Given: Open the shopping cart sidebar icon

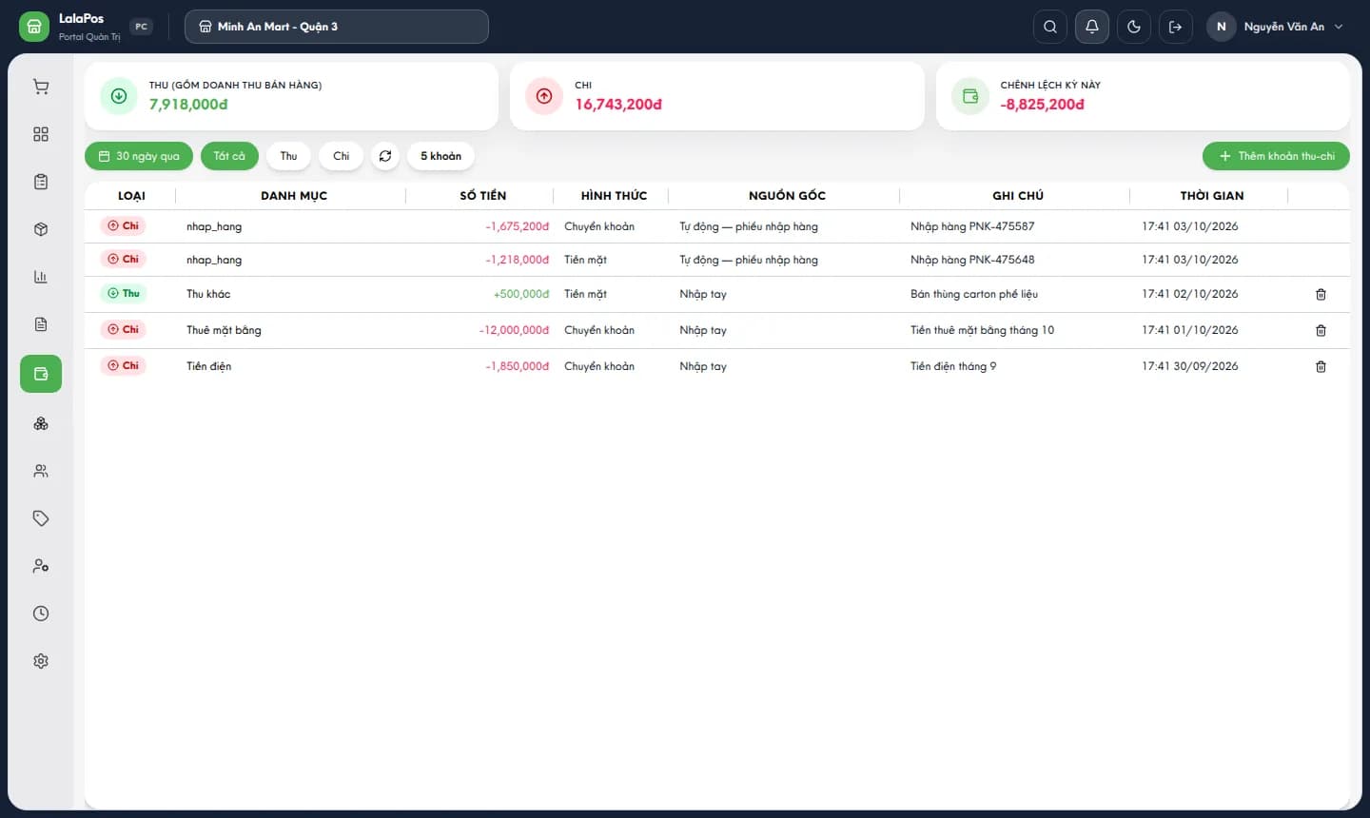Looking at the screenshot, I should (41, 87).
